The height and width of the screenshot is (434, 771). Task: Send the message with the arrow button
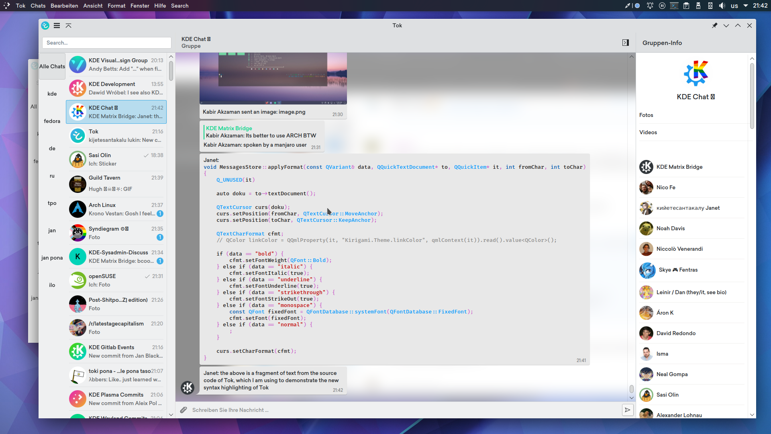click(628, 410)
